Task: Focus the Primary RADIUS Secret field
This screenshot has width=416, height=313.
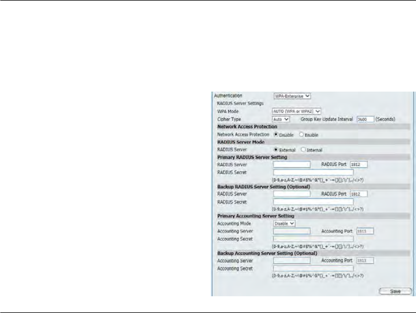Action: click(313, 173)
